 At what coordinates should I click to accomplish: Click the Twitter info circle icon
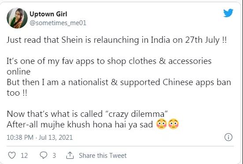click(x=228, y=137)
